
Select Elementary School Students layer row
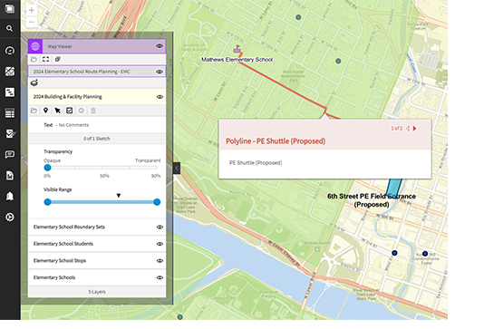(97, 244)
